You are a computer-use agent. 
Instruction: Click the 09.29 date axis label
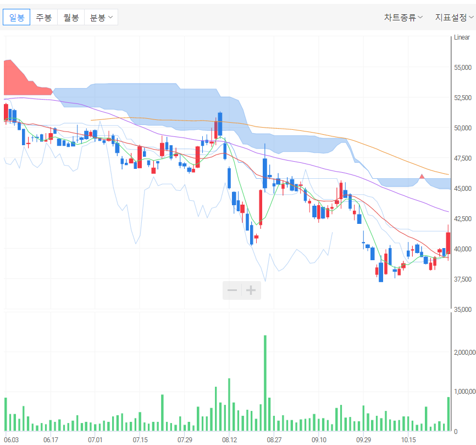point(363,440)
